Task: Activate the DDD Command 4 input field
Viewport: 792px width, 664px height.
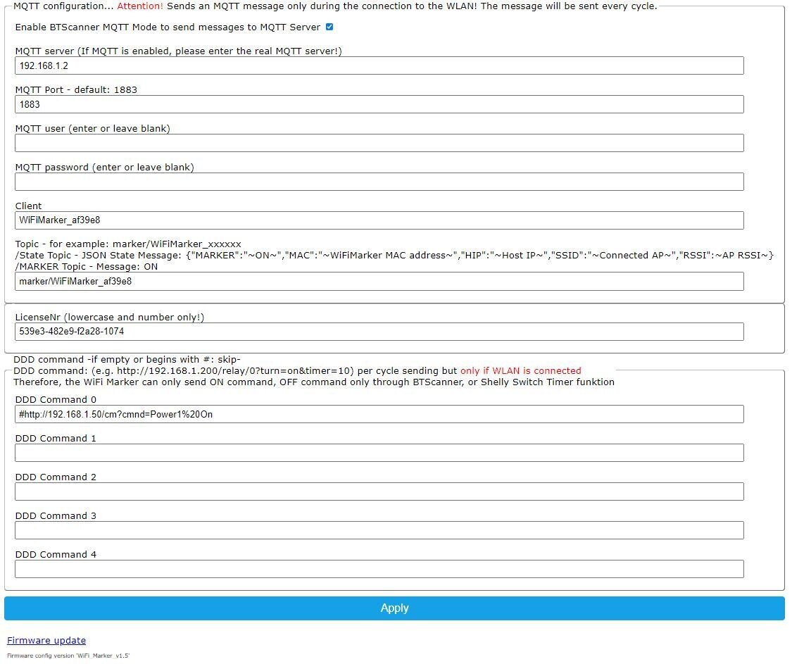Action: coord(379,569)
